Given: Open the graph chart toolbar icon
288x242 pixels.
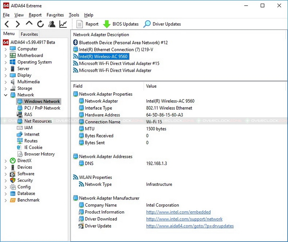Looking at the screenshot, I should point(63,24).
